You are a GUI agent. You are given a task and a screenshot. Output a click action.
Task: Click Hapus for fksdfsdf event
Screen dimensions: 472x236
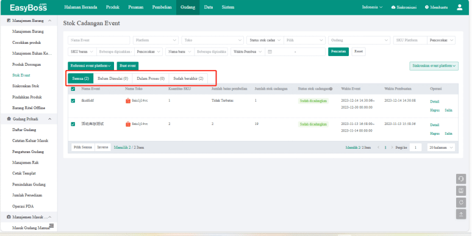pos(435,110)
